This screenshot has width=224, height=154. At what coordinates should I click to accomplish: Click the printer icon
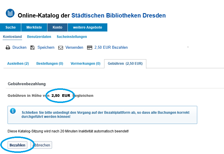point(8,48)
